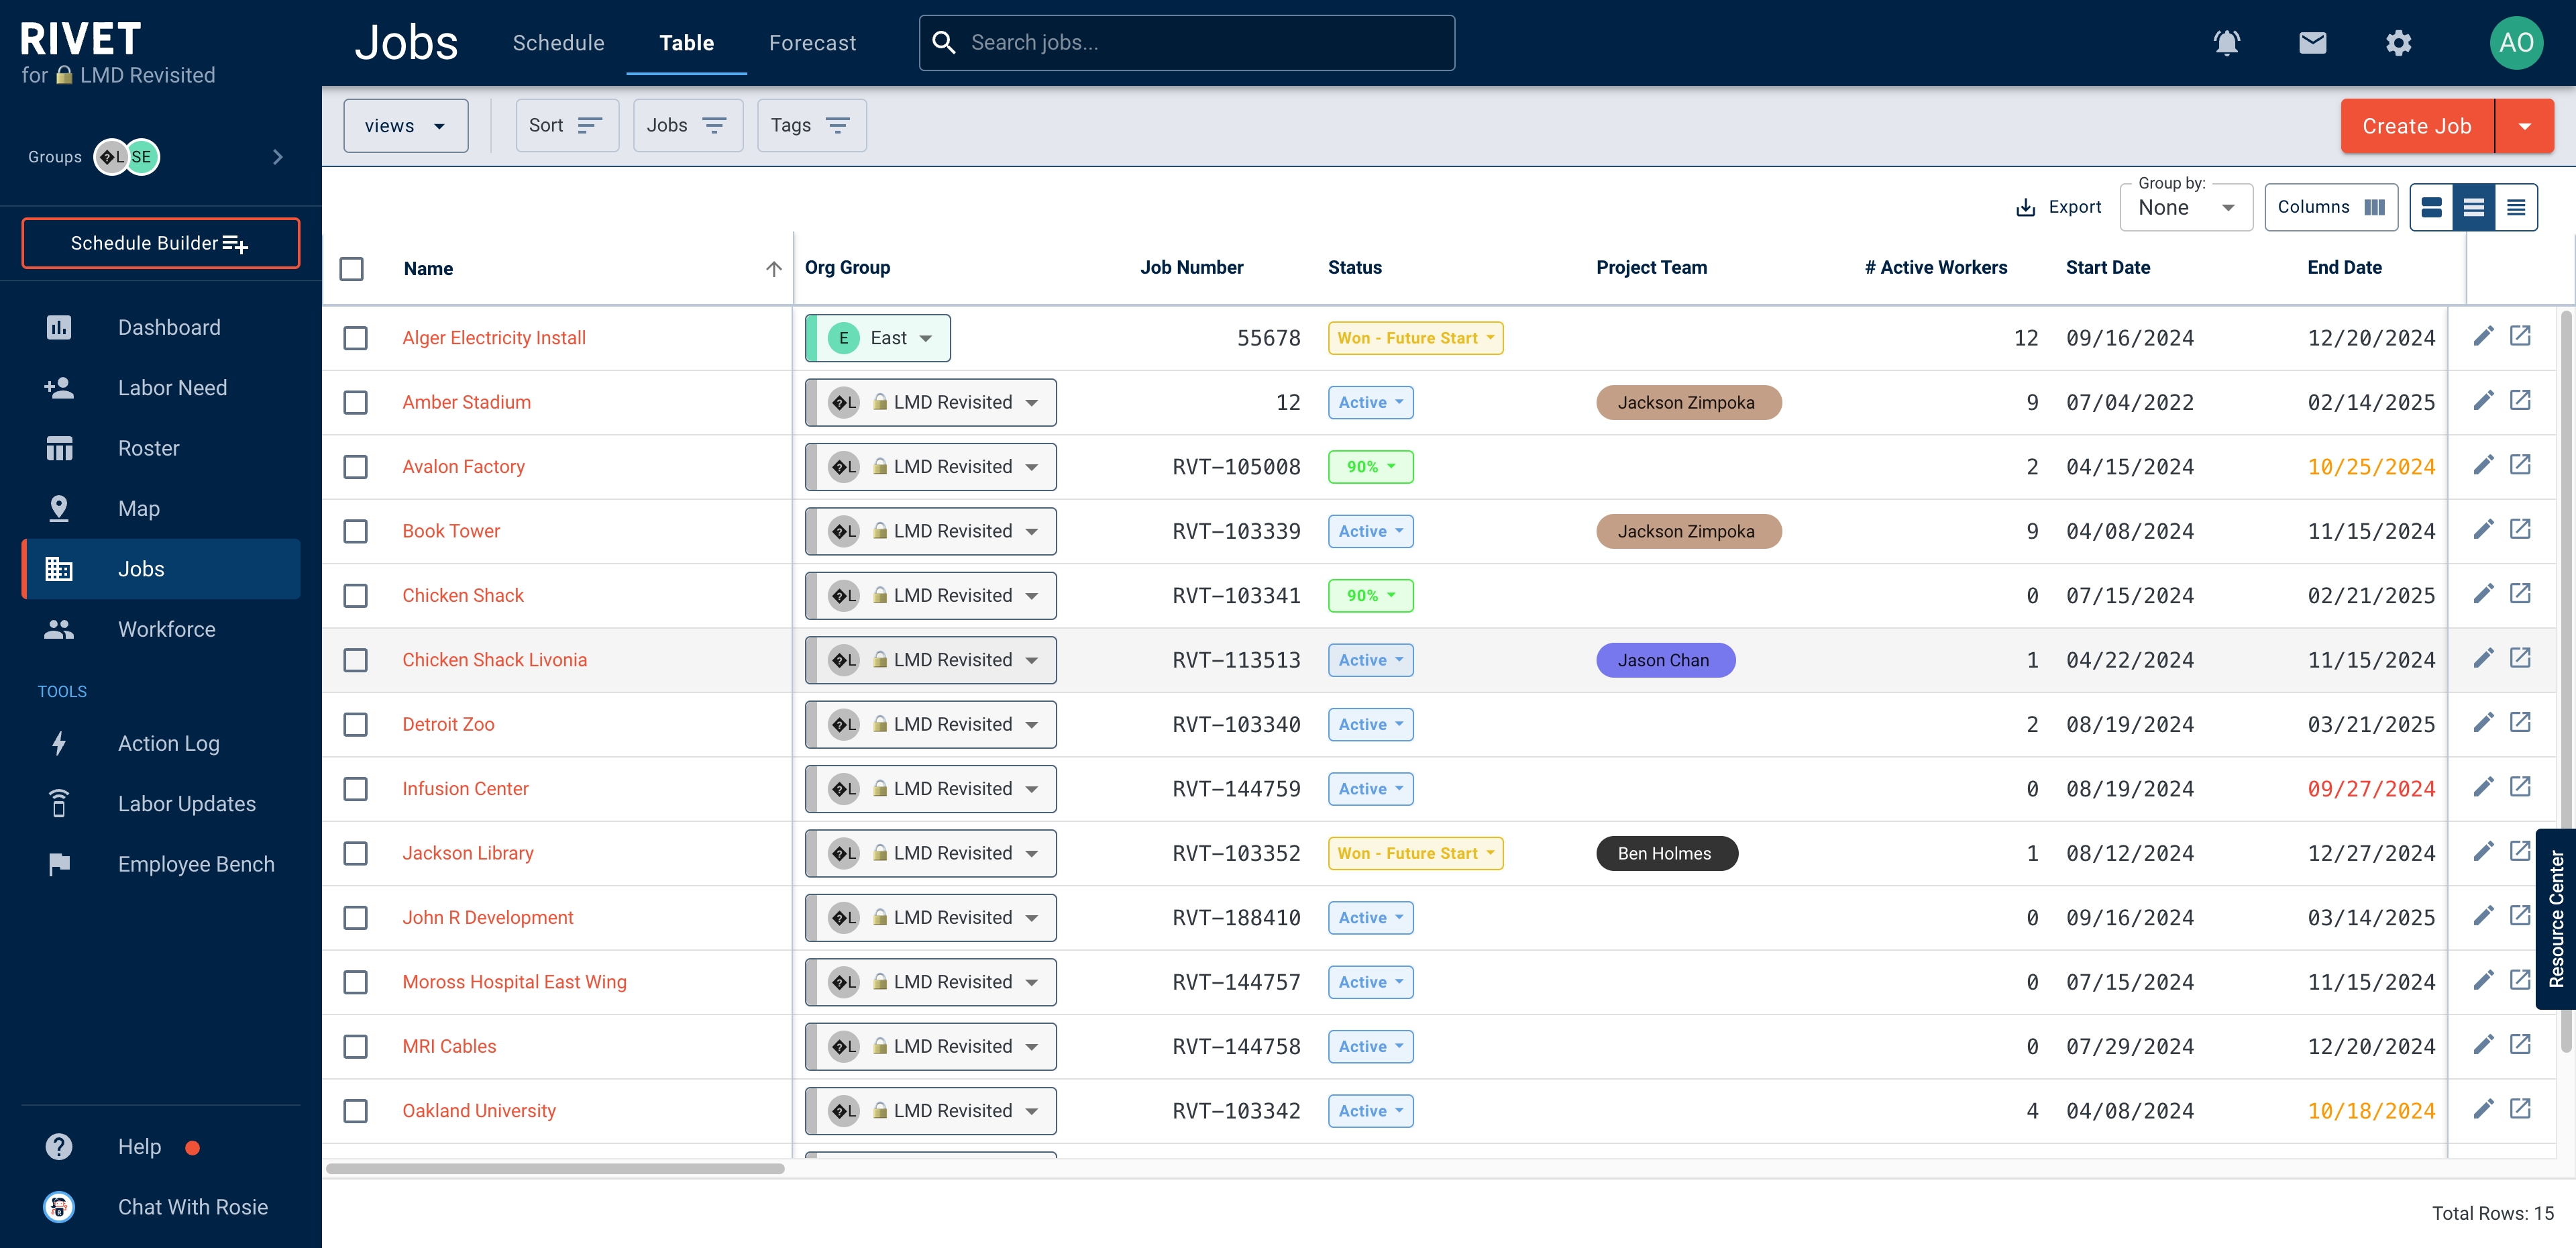
Task: Switch to the Schedule tab
Action: 558,43
